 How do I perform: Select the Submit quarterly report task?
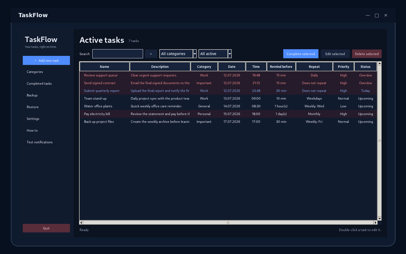pos(228,91)
